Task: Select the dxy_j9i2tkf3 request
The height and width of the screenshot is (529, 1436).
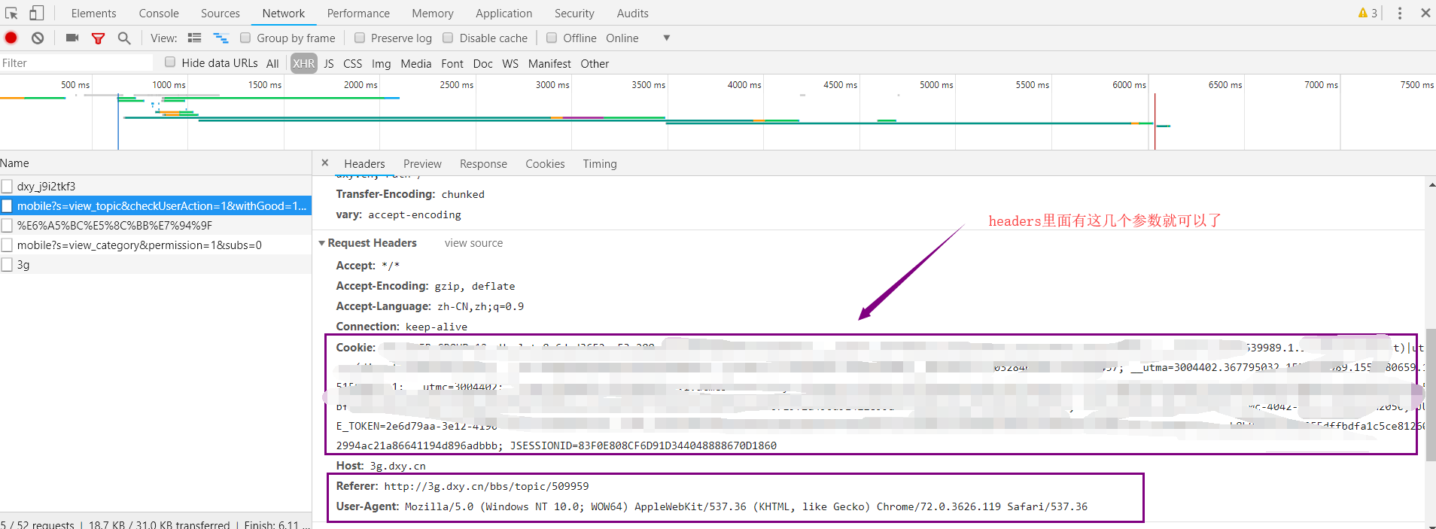Action: [x=156, y=186]
